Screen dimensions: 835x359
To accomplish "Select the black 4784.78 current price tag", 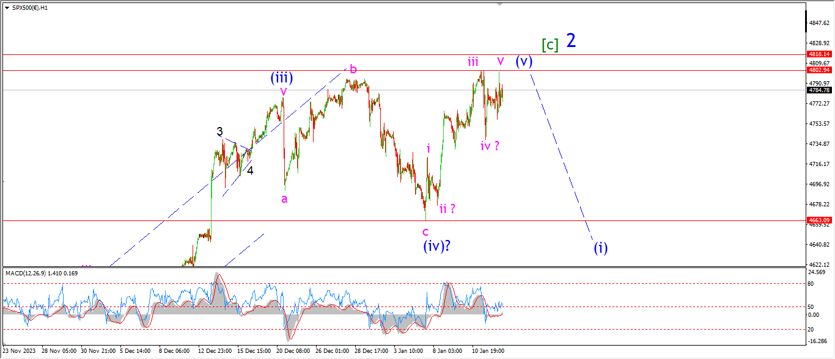I will pos(819,90).
